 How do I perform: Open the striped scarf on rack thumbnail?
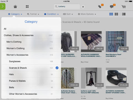click(91, 78)
